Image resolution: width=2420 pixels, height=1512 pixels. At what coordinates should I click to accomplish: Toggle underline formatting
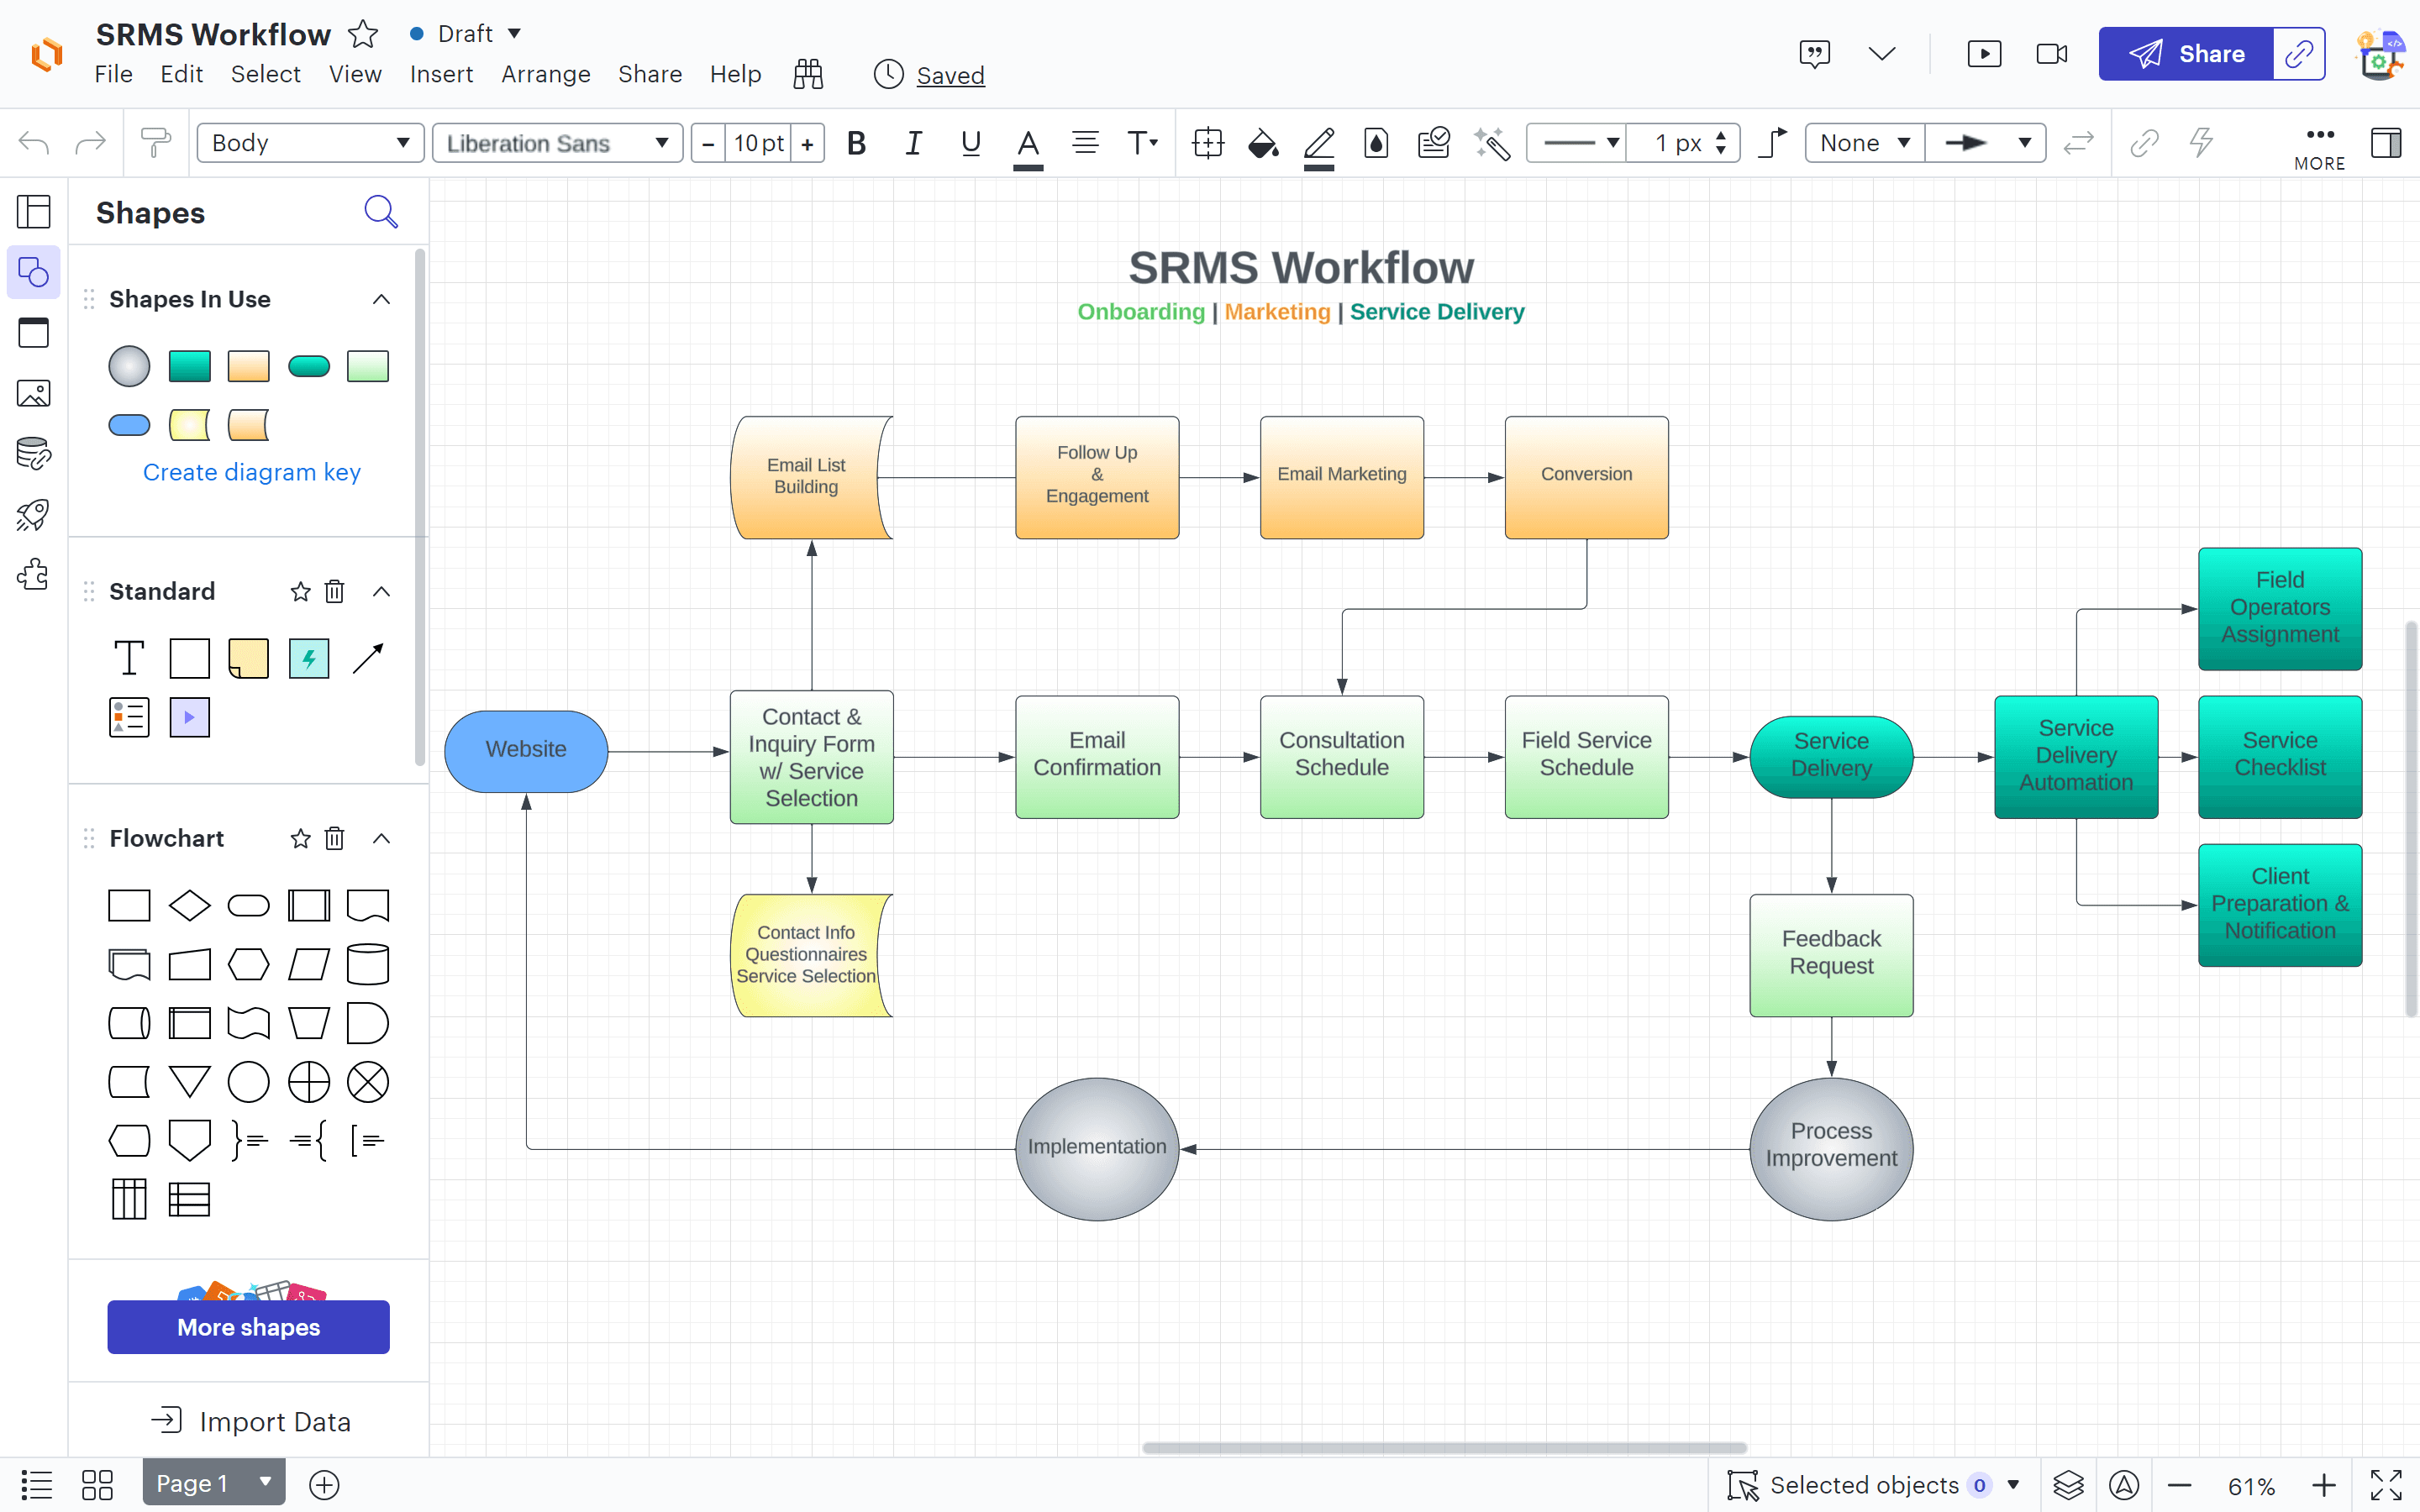coord(970,143)
